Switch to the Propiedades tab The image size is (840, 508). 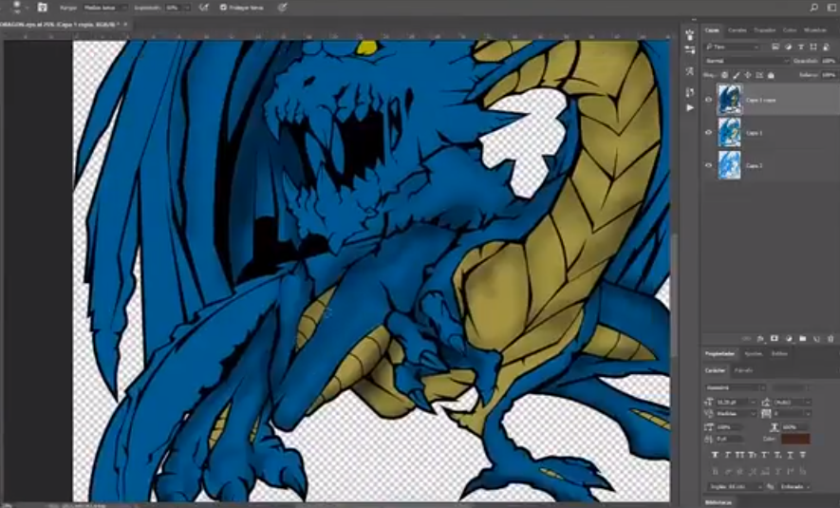[720, 353]
